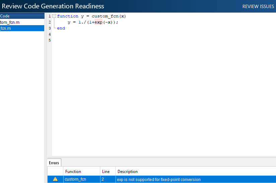This screenshot has height=183, width=276.
Task: Click the highlighted exp call on line 2
Action: pos(98,22)
